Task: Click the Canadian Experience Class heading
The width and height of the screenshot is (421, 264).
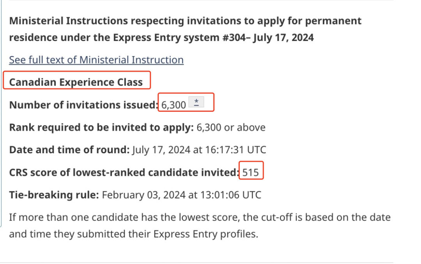Action: pos(76,82)
